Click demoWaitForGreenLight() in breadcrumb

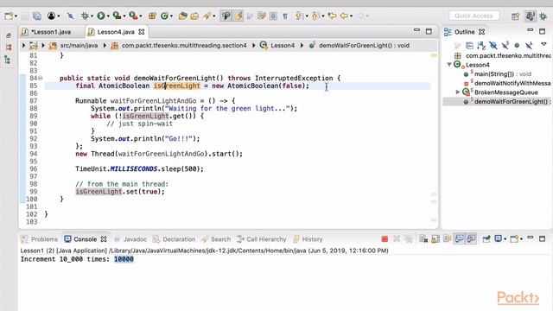[364, 45]
